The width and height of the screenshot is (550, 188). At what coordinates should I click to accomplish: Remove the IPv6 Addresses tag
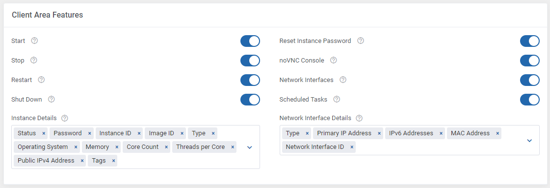tap(441, 133)
